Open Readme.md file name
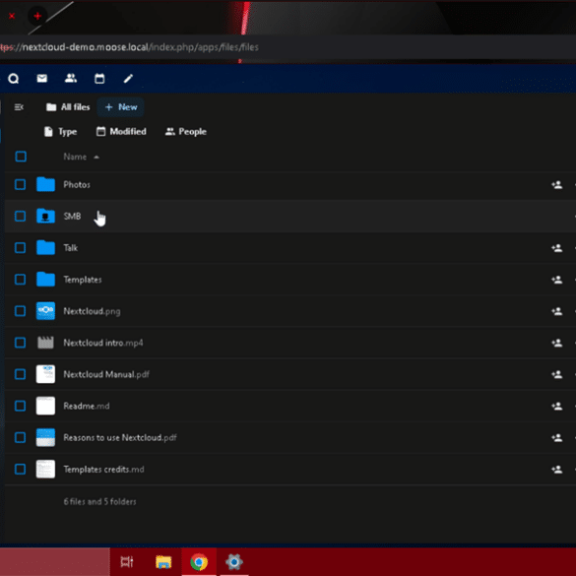The image size is (576, 576). pos(87,406)
